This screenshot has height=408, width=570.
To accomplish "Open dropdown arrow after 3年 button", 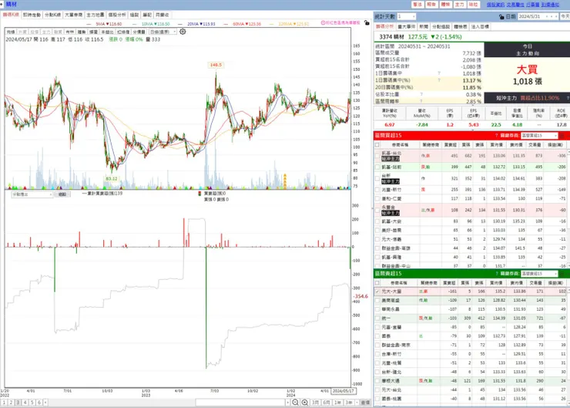I will pyautogui.click(x=356, y=402).
